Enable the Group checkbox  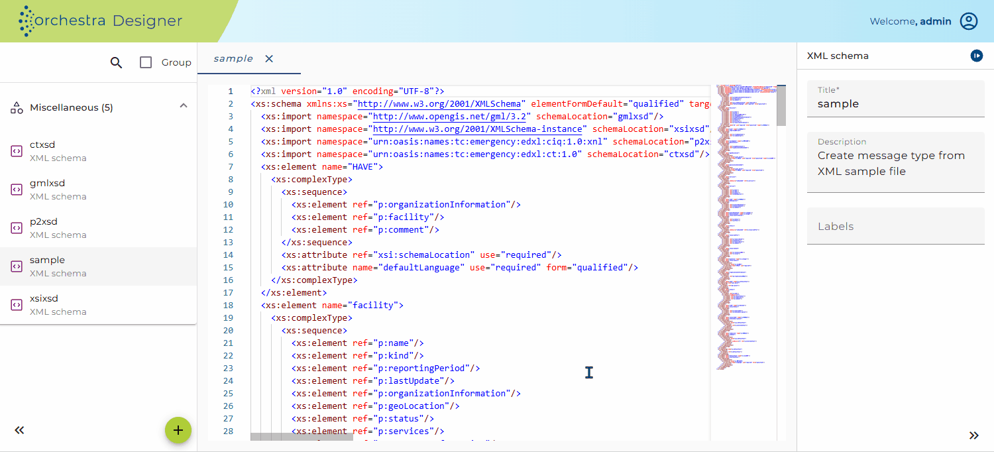[x=146, y=62]
